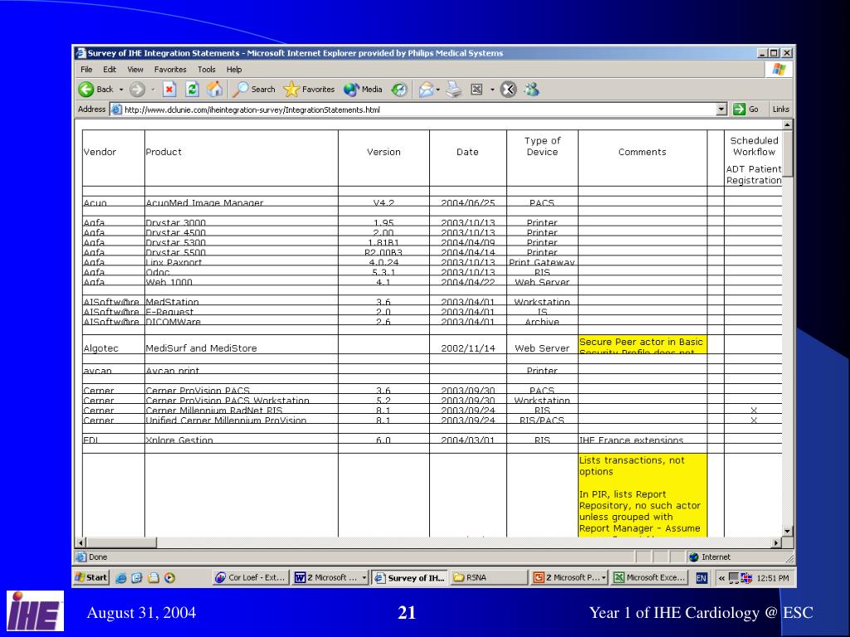850x637 pixels.
Task: Click the round black X toolbar icon
Action: pyautogui.click(x=508, y=90)
